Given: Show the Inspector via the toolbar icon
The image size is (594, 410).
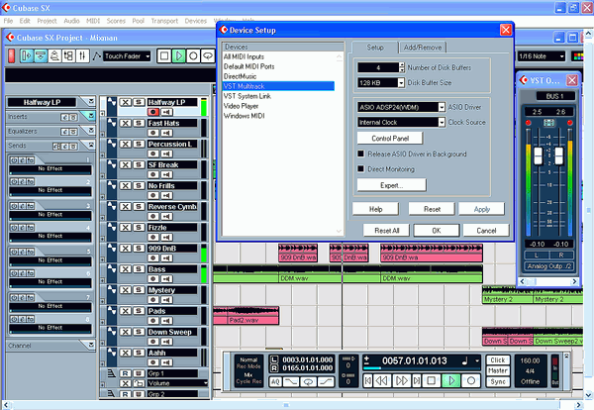Looking at the screenshot, I should point(27,56).
